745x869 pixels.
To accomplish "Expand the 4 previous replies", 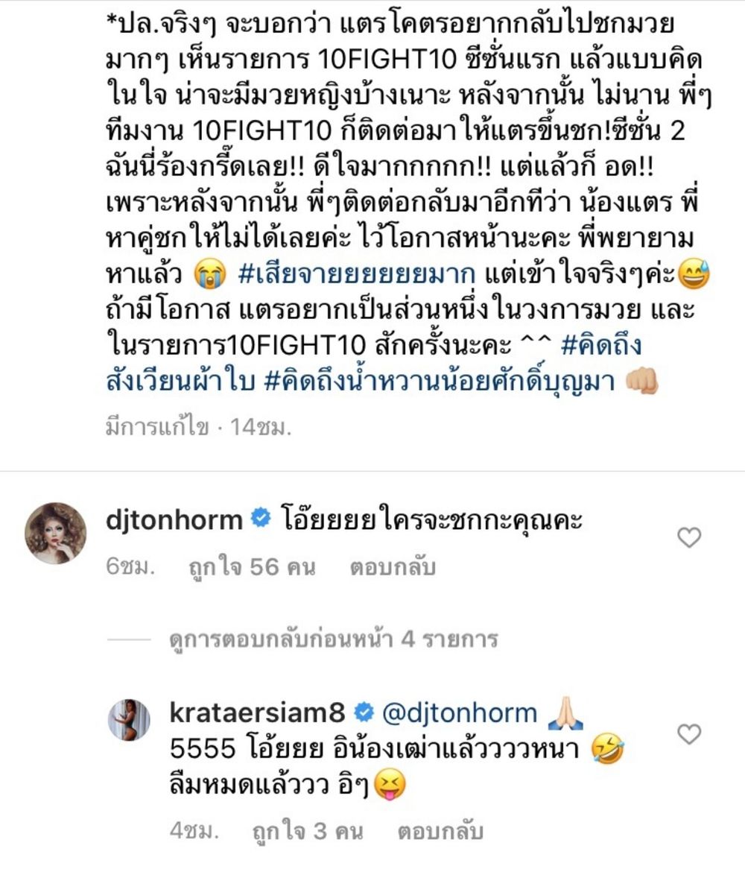I will [334, 639].
